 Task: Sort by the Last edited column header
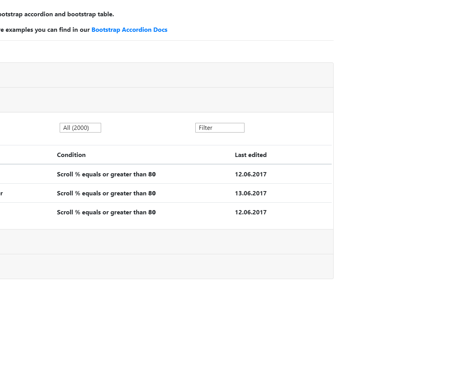pyautogui.click(x=251, y=155)
